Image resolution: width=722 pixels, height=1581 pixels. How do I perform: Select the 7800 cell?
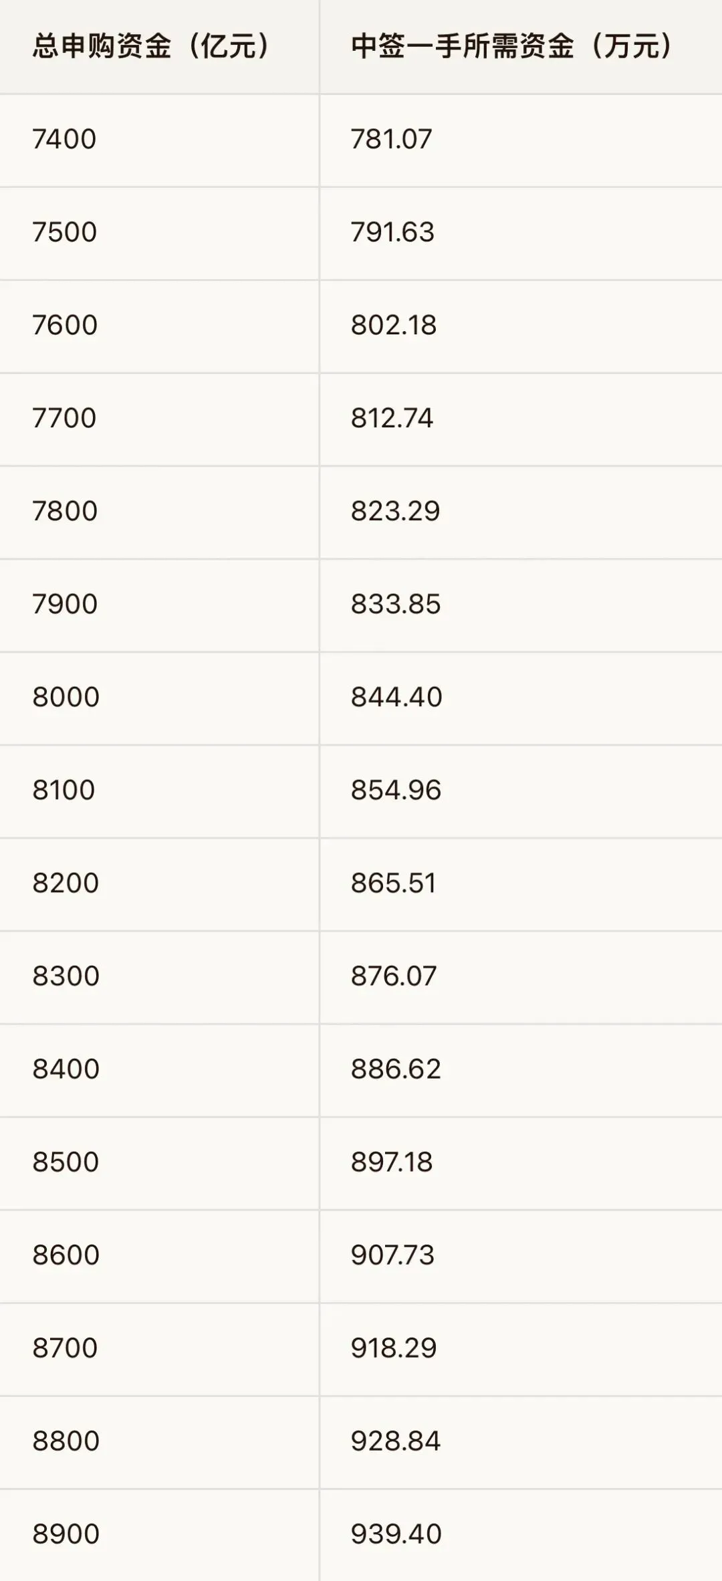pyautogui.click(x=159, y=512)
